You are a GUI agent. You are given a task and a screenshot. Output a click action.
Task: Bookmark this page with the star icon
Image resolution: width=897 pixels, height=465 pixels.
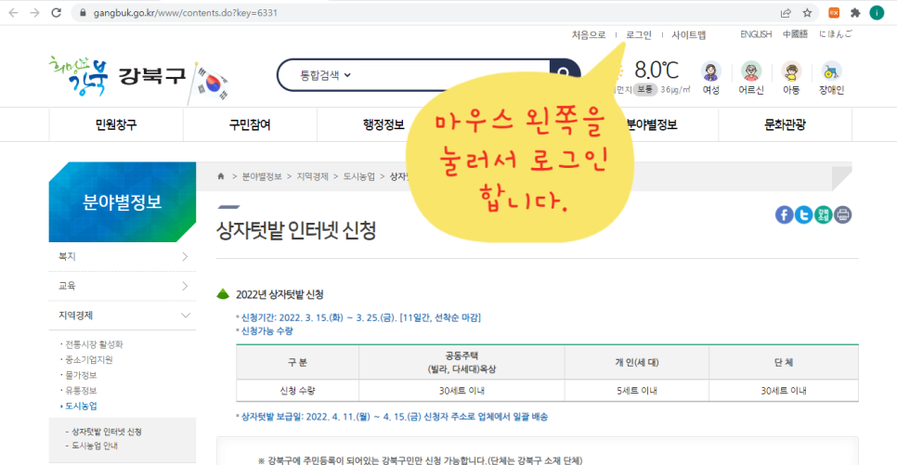pos(807,13)
